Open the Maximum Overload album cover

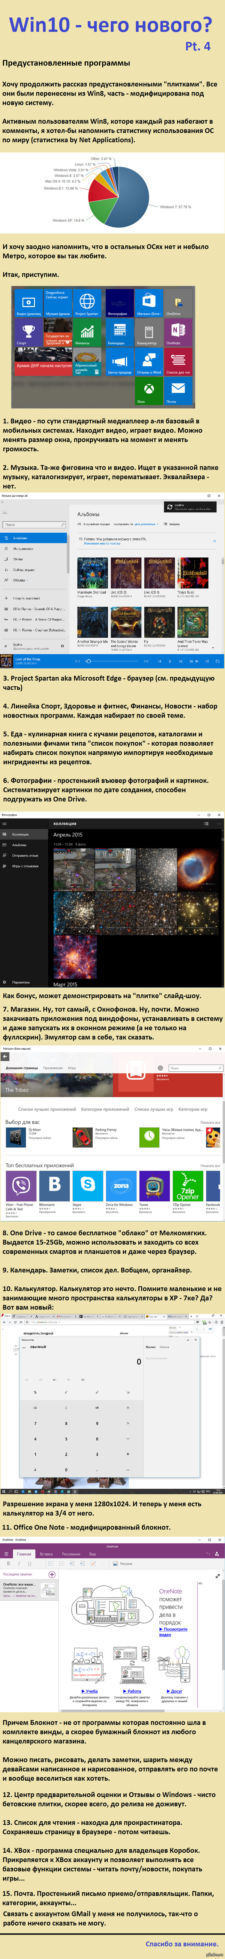click(x=92, y=573)
